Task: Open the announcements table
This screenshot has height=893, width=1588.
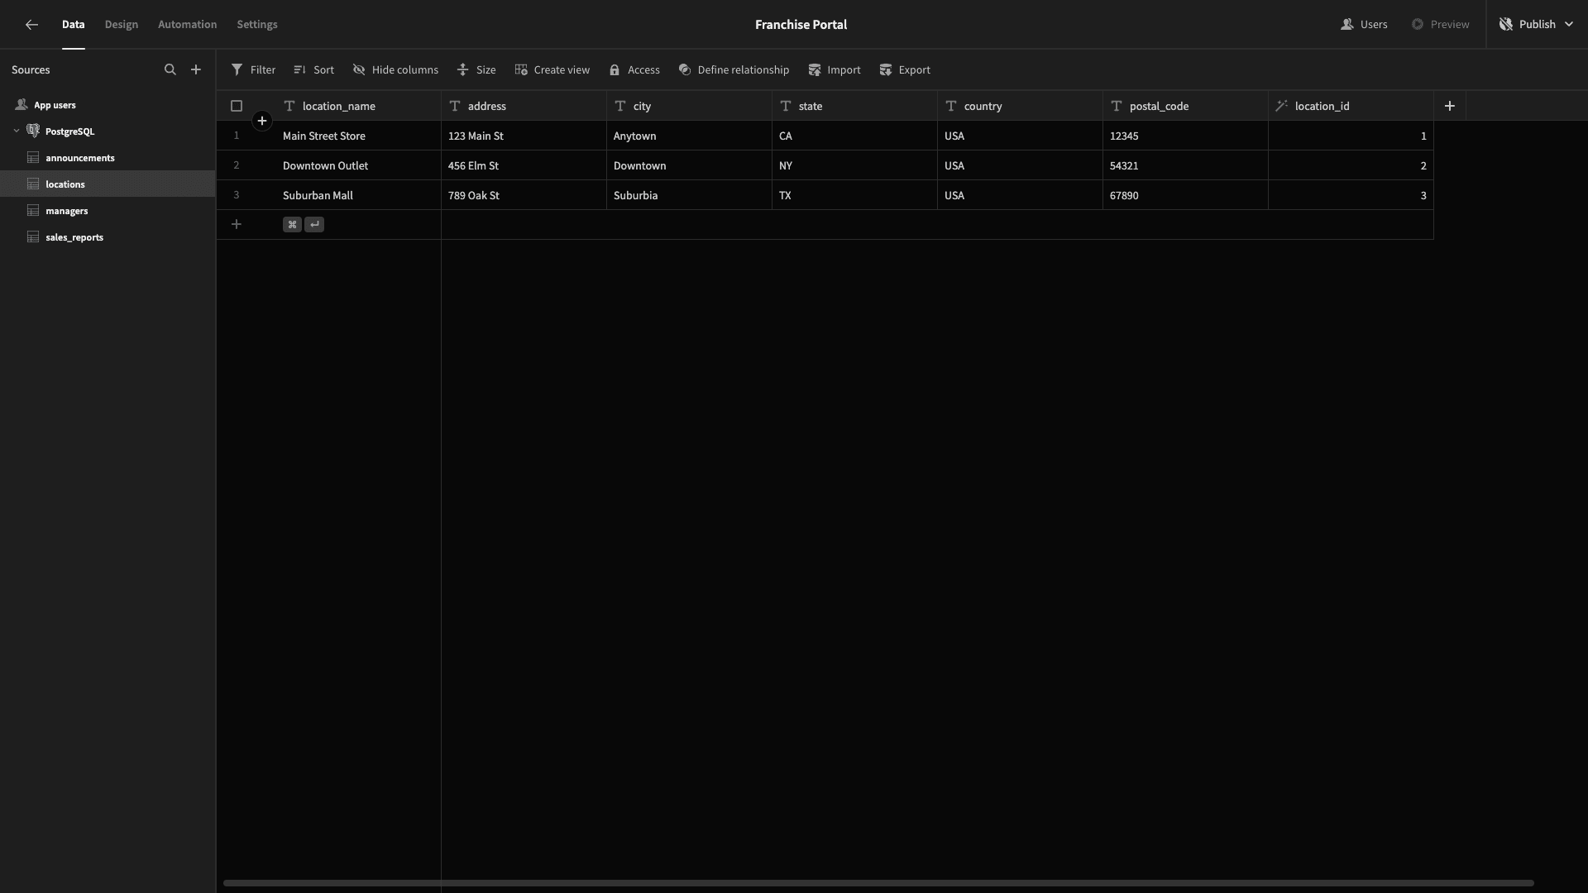Action: 108,158
